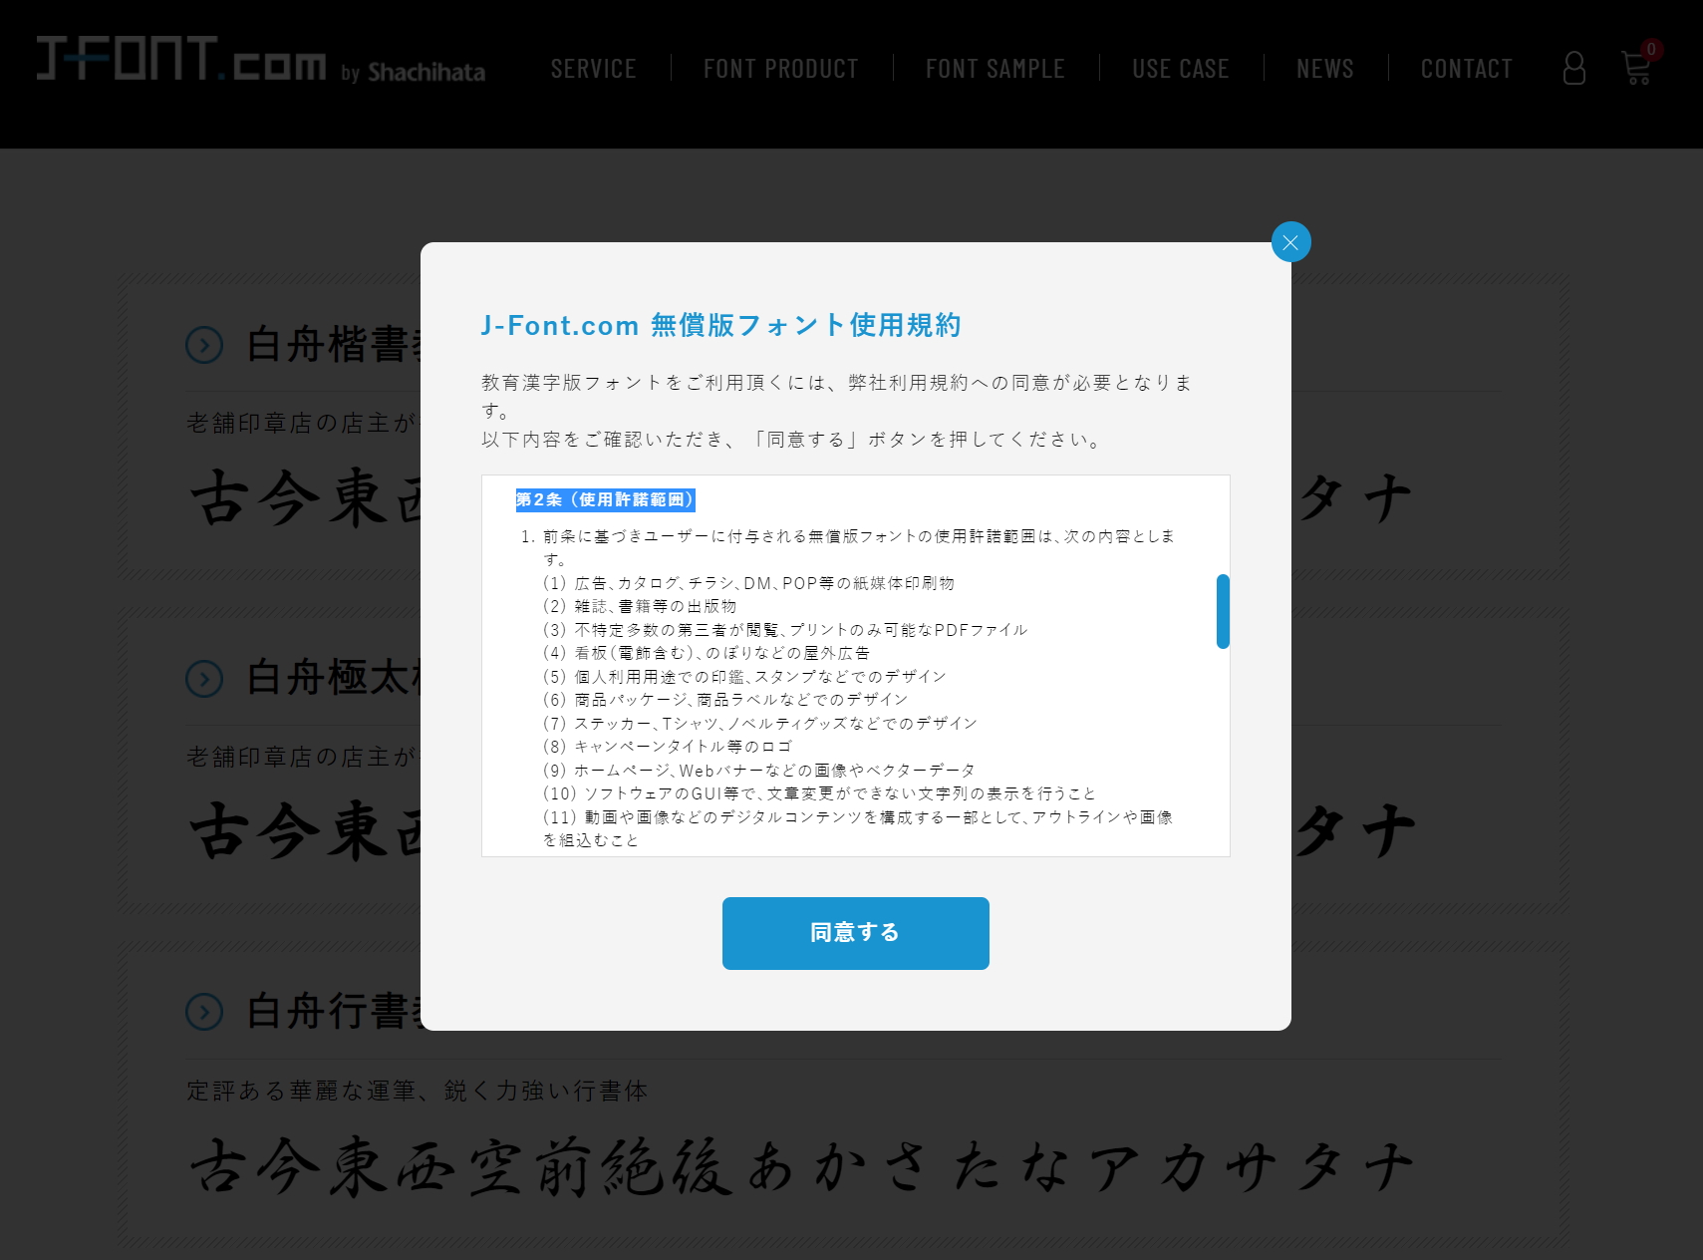The width and height of the screenshot is (1703, 1260).
Task: Click the highlighted 第2条（使用許諾範囲）heading
Action: 607,499
